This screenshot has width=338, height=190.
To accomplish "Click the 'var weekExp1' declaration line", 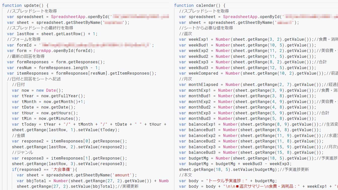I will (x=259, y=39).
